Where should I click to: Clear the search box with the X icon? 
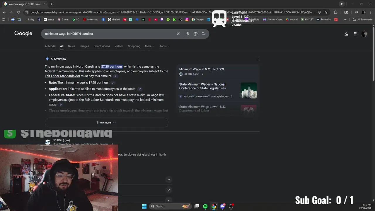click(178, 34)
